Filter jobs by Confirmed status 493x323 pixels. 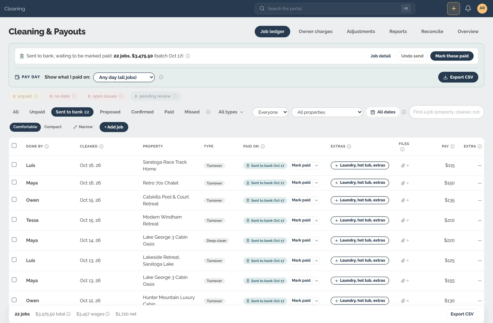[142, 112]
